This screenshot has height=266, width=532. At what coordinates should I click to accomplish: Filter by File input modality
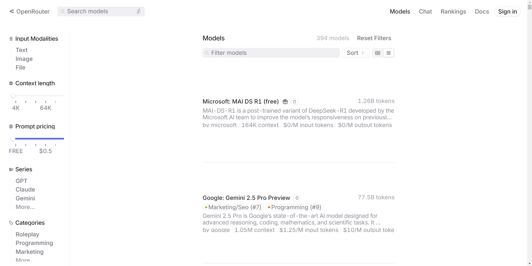coord(21,68)
